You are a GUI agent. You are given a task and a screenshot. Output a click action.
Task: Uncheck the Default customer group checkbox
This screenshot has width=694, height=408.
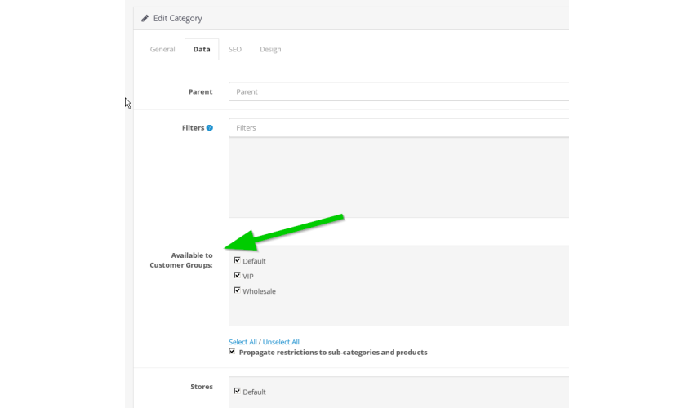(238, 260)
